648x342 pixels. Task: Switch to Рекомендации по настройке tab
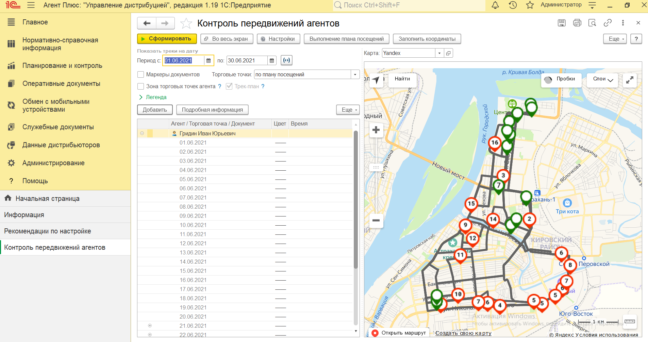[65, 231]
